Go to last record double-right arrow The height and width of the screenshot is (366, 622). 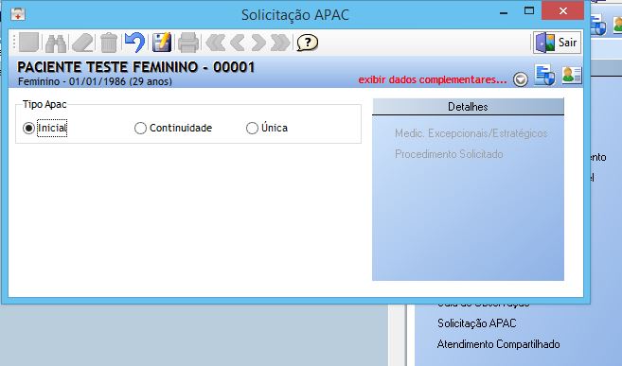click(280, 43)
